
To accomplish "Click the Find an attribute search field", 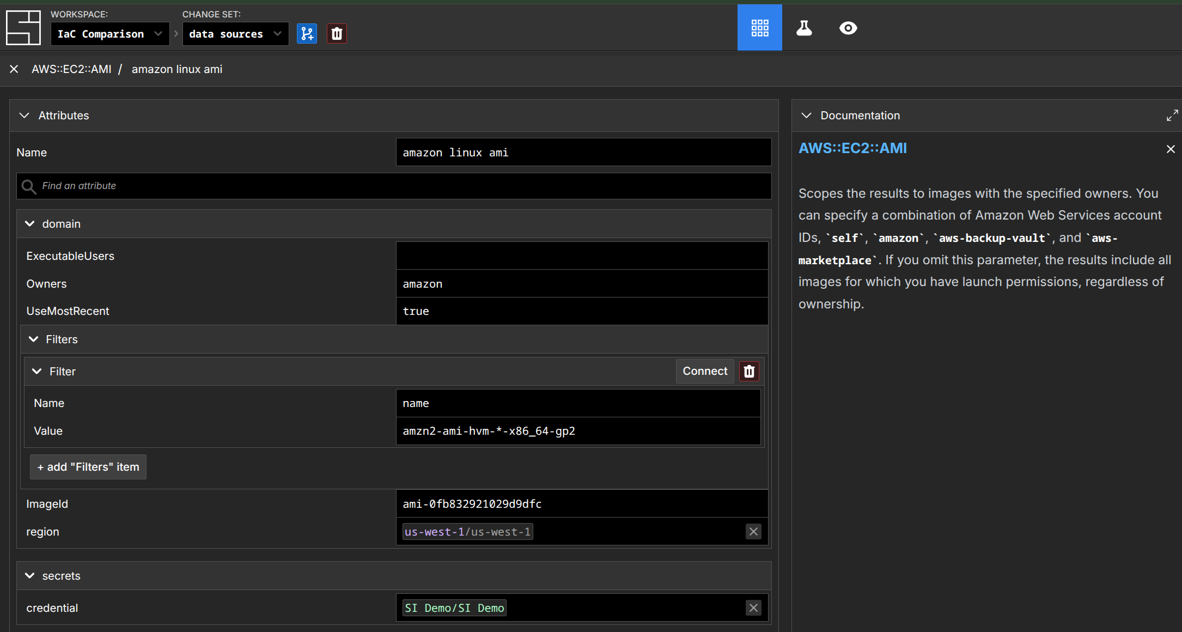I will pos(393,186).
